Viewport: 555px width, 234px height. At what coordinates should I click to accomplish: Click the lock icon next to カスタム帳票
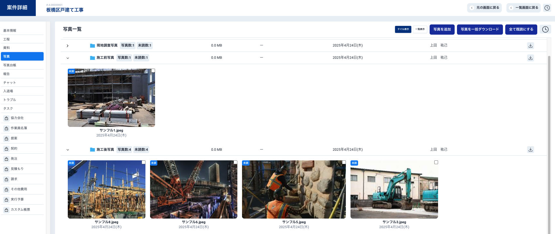pyautogui.click(x=6, y=210)
